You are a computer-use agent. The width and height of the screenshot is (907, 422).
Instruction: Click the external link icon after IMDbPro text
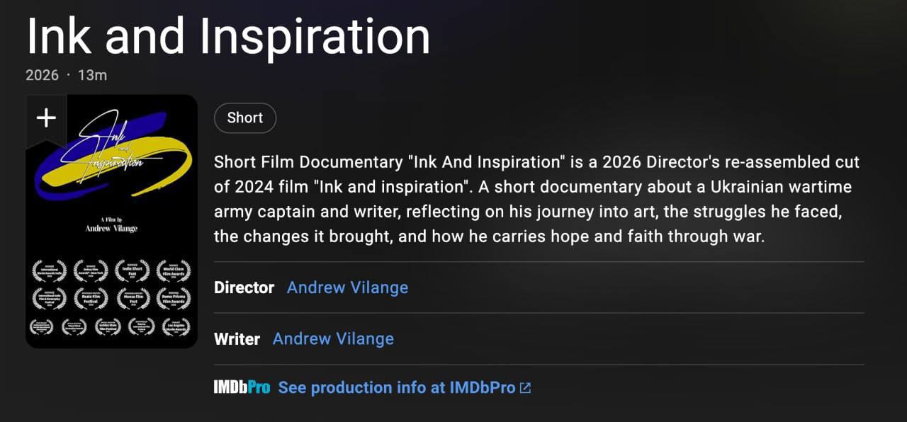point(525,388)
